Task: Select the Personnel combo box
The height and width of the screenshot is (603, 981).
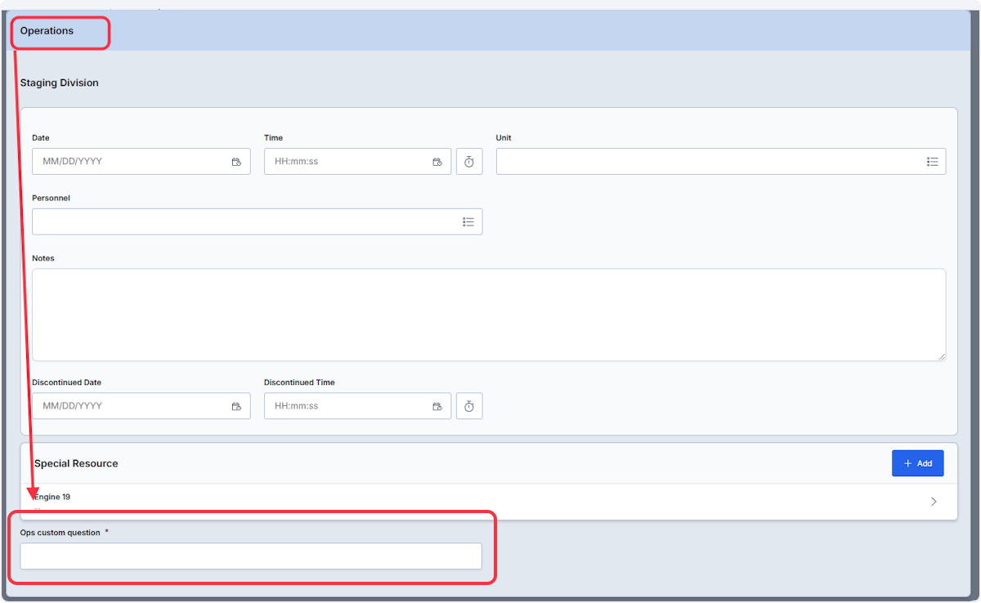Action: pyautogui.click(x=257, y=221)
